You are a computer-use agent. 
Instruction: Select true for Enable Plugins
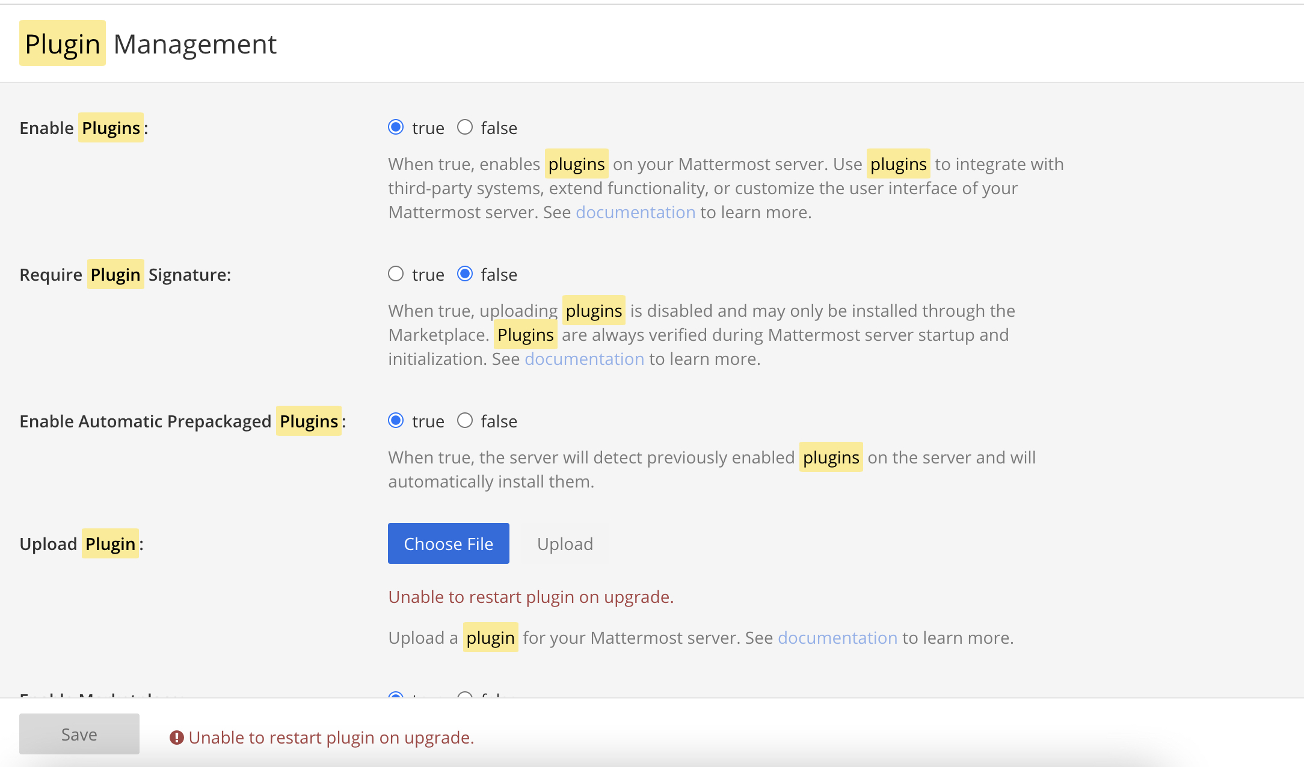coord(396,127)
